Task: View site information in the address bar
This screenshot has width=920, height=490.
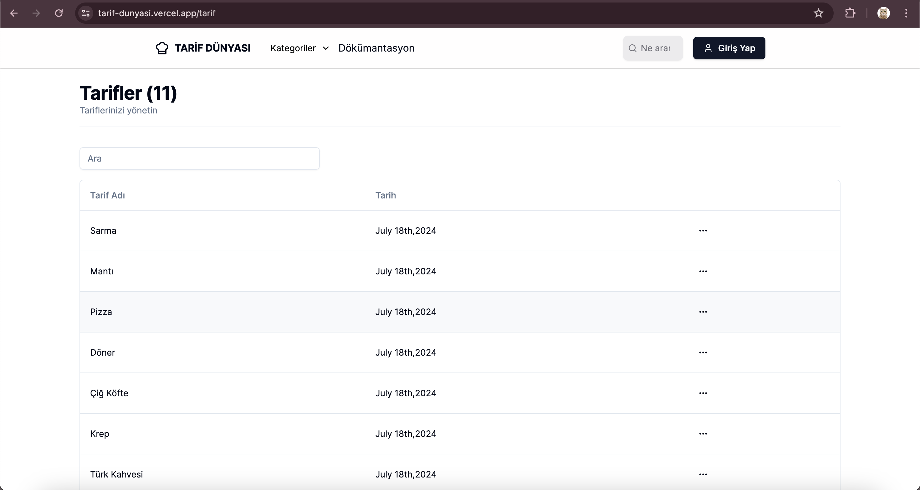Action: coord(86,13)
